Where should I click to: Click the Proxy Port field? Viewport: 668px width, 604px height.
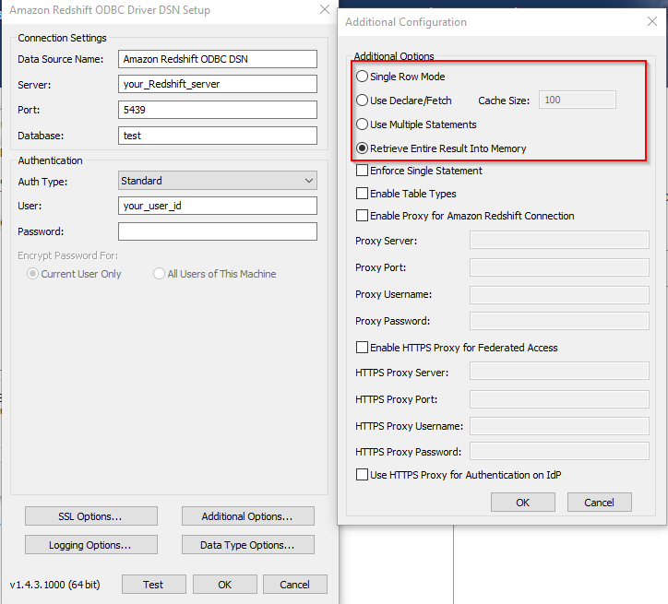559,267
